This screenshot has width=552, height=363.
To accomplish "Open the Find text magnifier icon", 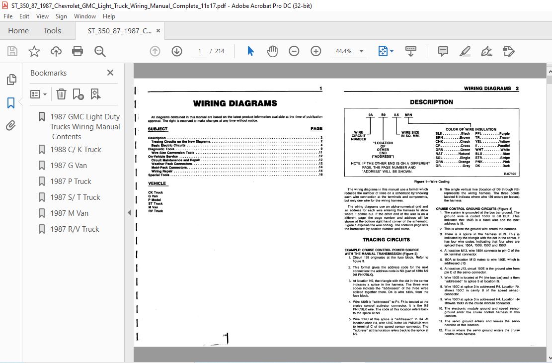I will point(100,51).
